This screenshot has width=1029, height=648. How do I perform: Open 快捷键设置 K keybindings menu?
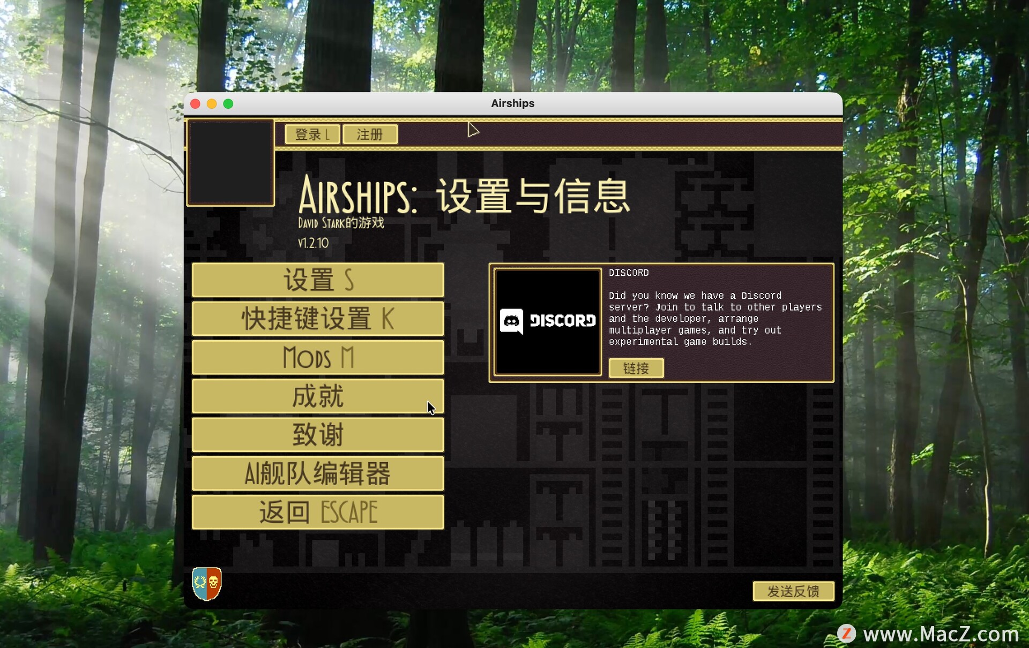pos(318,319)
